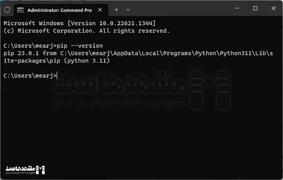Click the Microsoft Windows version line
283x180 pixels.
click(x=80, y=23)
